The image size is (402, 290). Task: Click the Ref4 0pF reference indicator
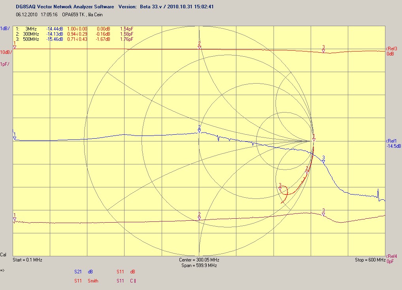391,259
